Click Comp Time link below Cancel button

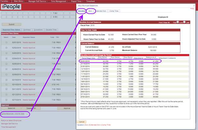point(106,125)
